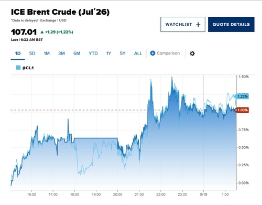262x205 pixels.
Task: Click the green up-arrow price change indicator
Action: [42, 32]
